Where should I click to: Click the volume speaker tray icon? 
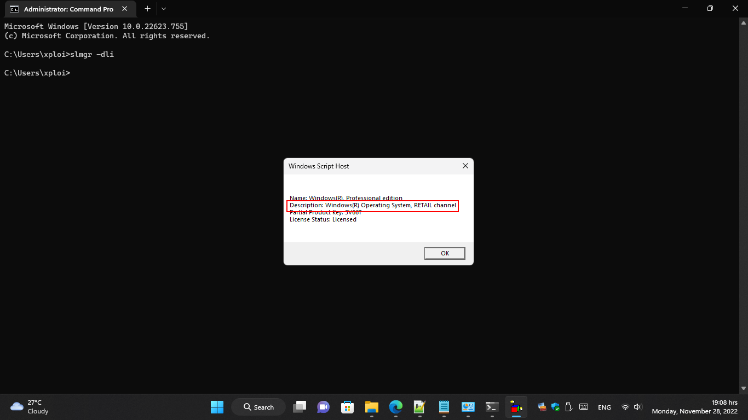[x=637, y=407]
